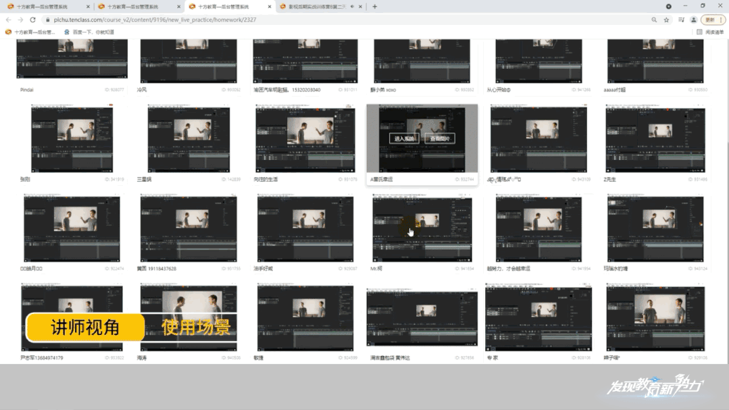Open the homework thumbnail by Mr.柯
This screenshot has height=410, width=729.
coord(422,229)
